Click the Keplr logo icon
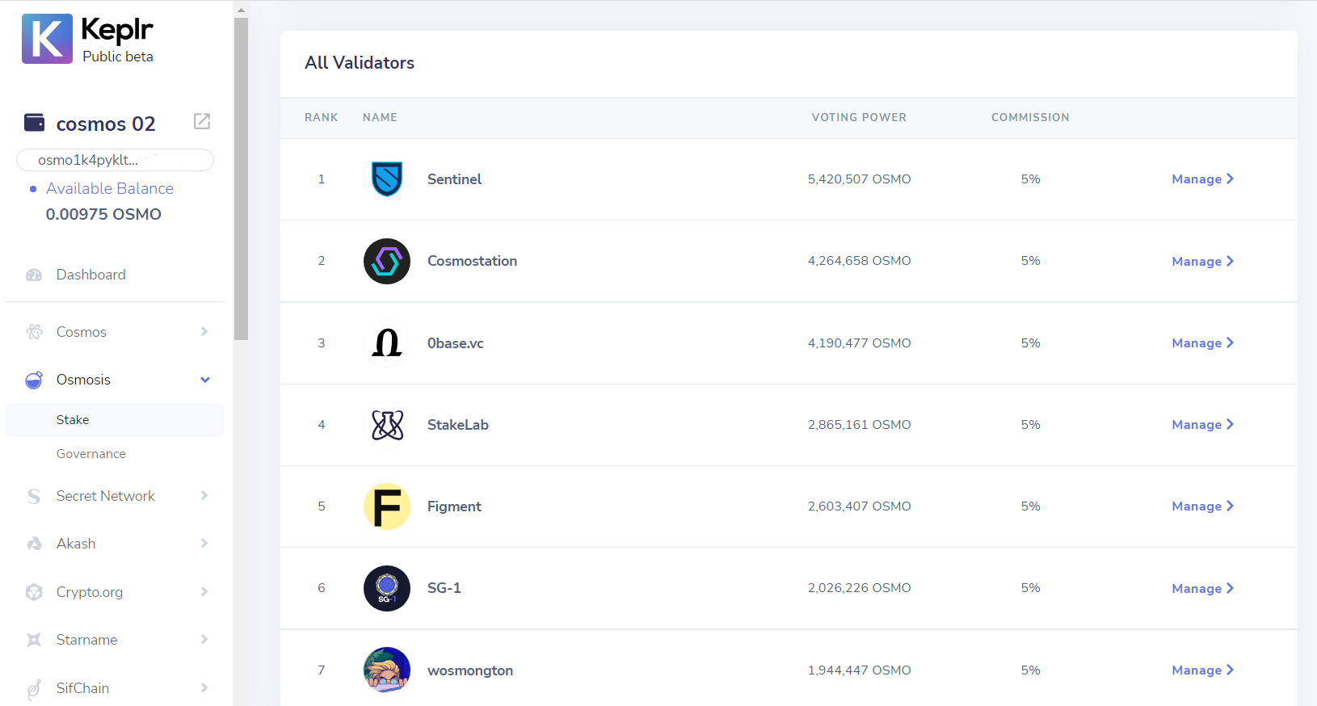Screen dimensions: 1317x706 pyautogui.click(x=47, y=39)
